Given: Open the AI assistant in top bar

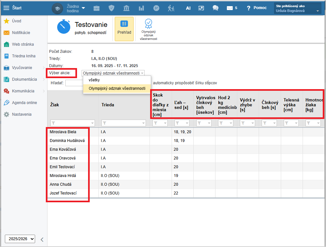Looking at the screenshot, I should click(x=188, y=8).
